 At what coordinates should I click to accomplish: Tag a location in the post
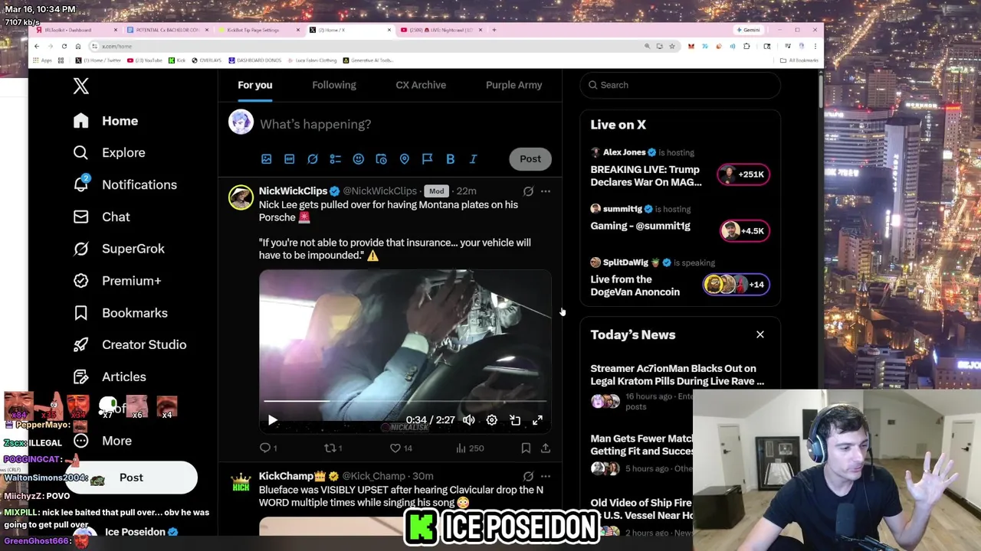tap(404, 159)
